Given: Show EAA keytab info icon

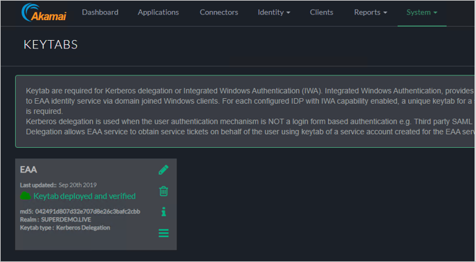Looking at the screenshot, I should 163,212.
